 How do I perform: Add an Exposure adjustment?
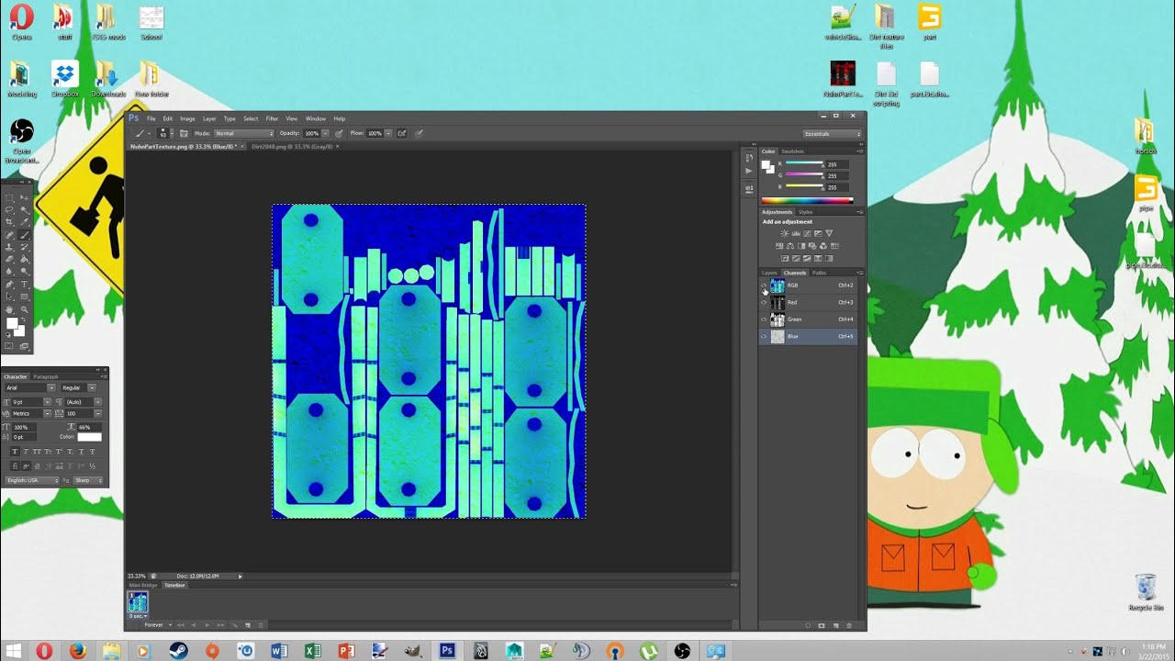click(817, 234)
